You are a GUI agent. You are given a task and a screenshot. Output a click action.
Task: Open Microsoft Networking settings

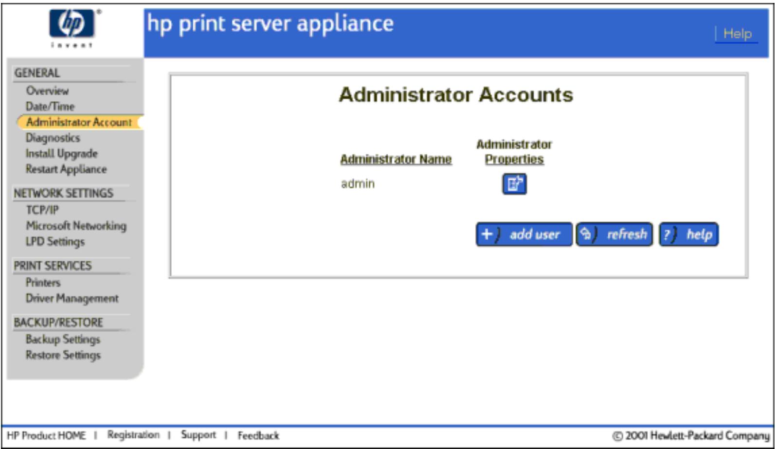(x=76, y=226)
